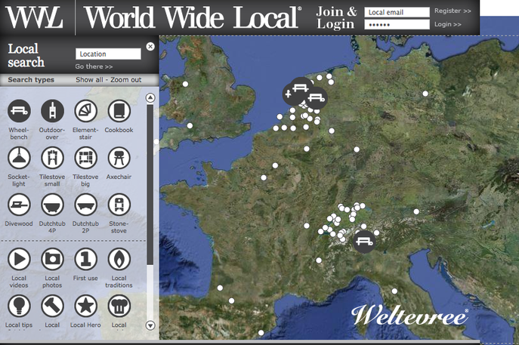Select the Dutchtub 4P icon
This screenshot has width=519, height=345.
pos(52,205)
